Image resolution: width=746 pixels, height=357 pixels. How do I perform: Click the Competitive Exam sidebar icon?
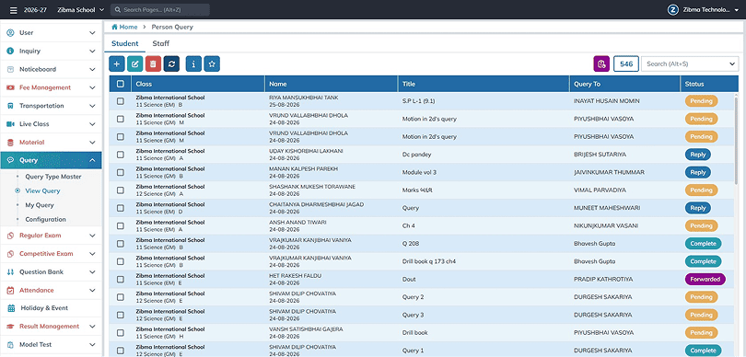click(10, 254)
